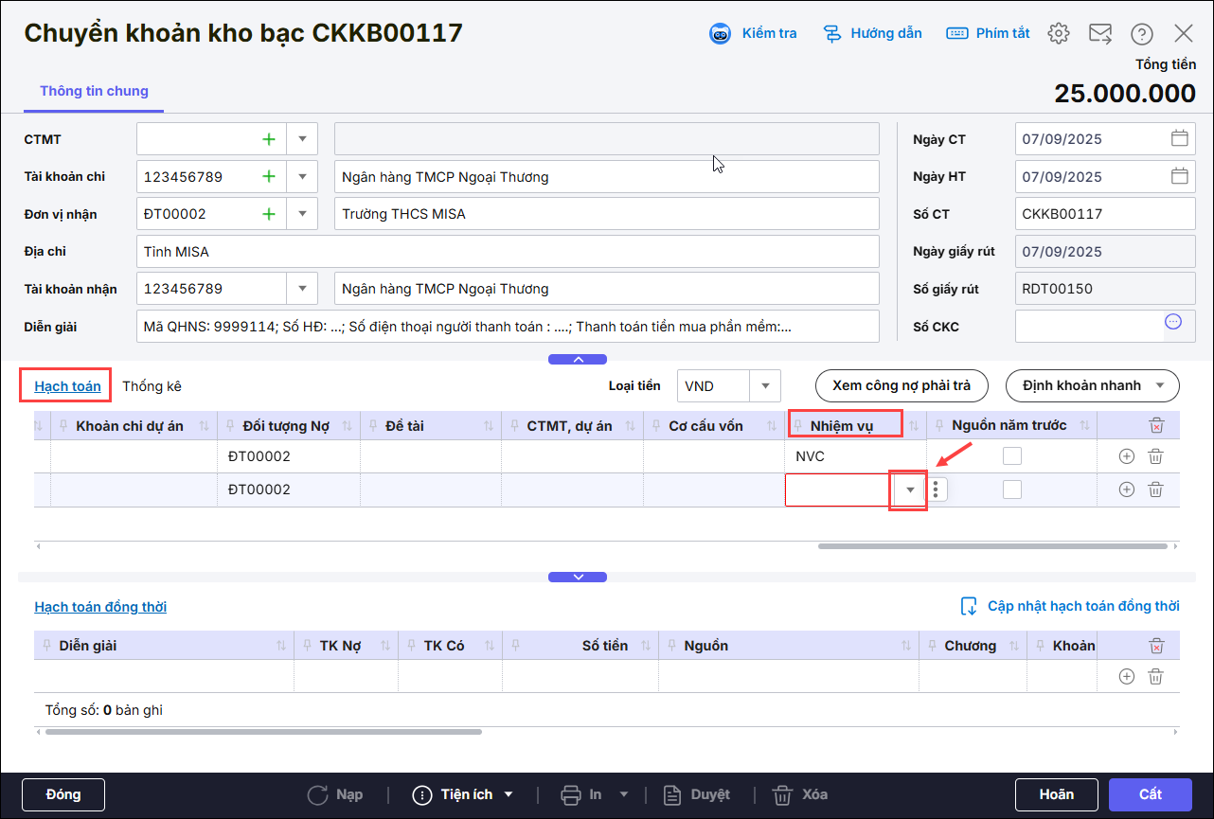Viewport: 1214px width, 819px height.
Task: Open the settings gear icon
Action: pyautogui.click(x=1058, y=33)
